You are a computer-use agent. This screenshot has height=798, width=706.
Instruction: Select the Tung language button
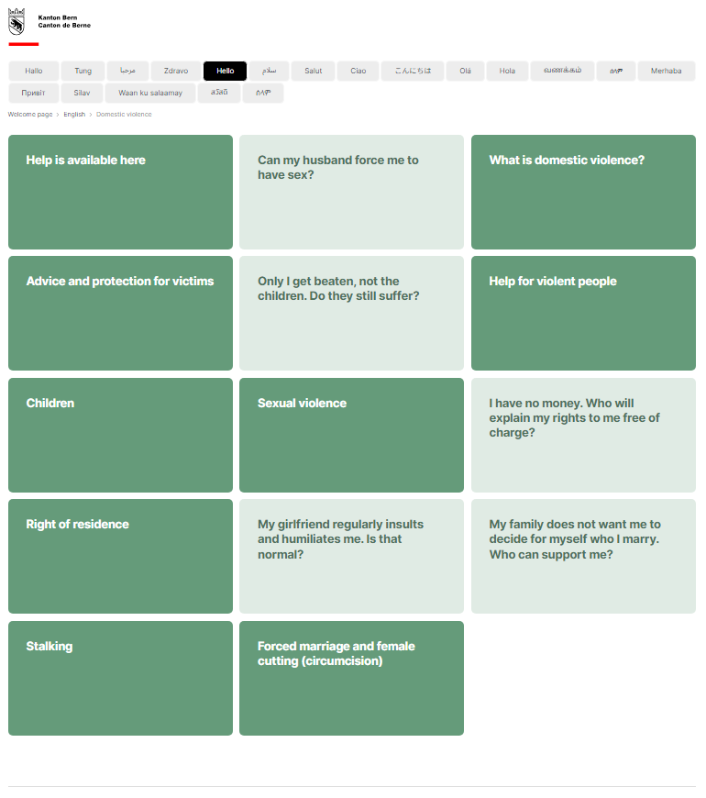point(83,71)
